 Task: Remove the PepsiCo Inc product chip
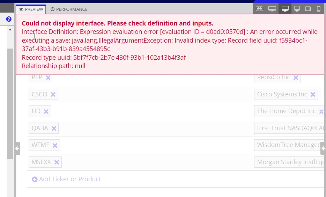click(296, 78)
